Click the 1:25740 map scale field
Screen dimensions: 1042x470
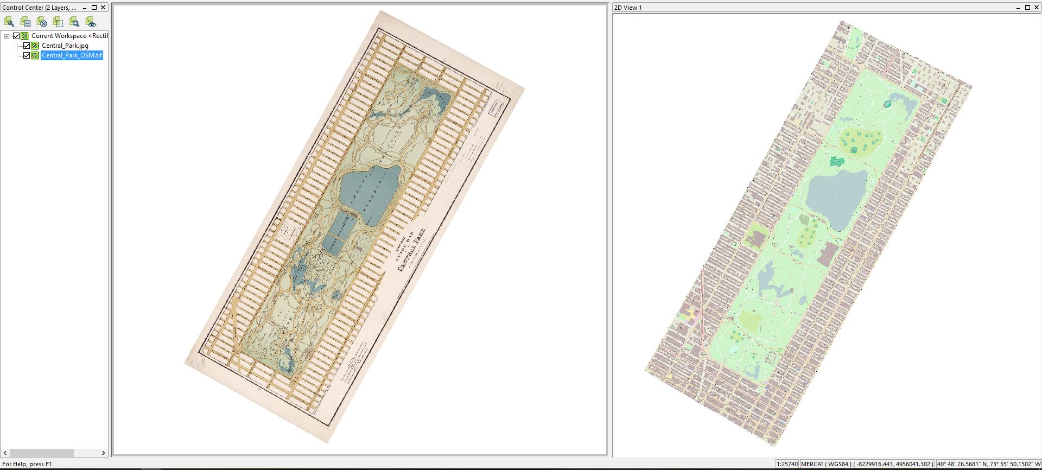coord(787,464)
